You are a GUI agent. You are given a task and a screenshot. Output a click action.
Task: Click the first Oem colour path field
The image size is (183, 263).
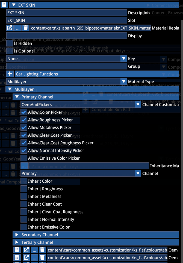point(107,250)
